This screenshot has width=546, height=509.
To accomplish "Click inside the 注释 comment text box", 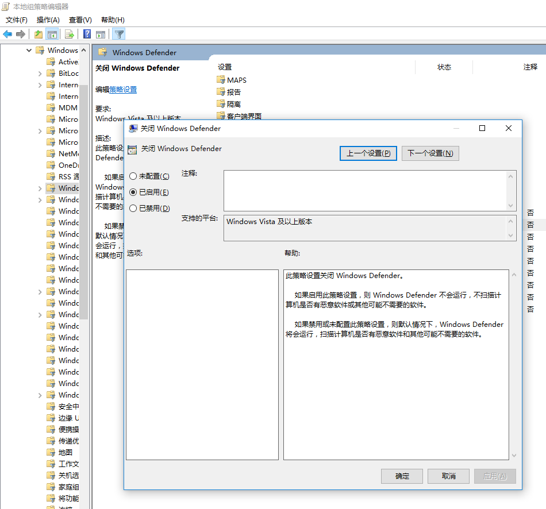I will pyautogui.click(x=365, y=190).
